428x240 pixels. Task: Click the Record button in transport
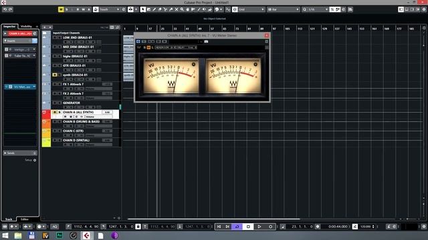coord(270,227)
